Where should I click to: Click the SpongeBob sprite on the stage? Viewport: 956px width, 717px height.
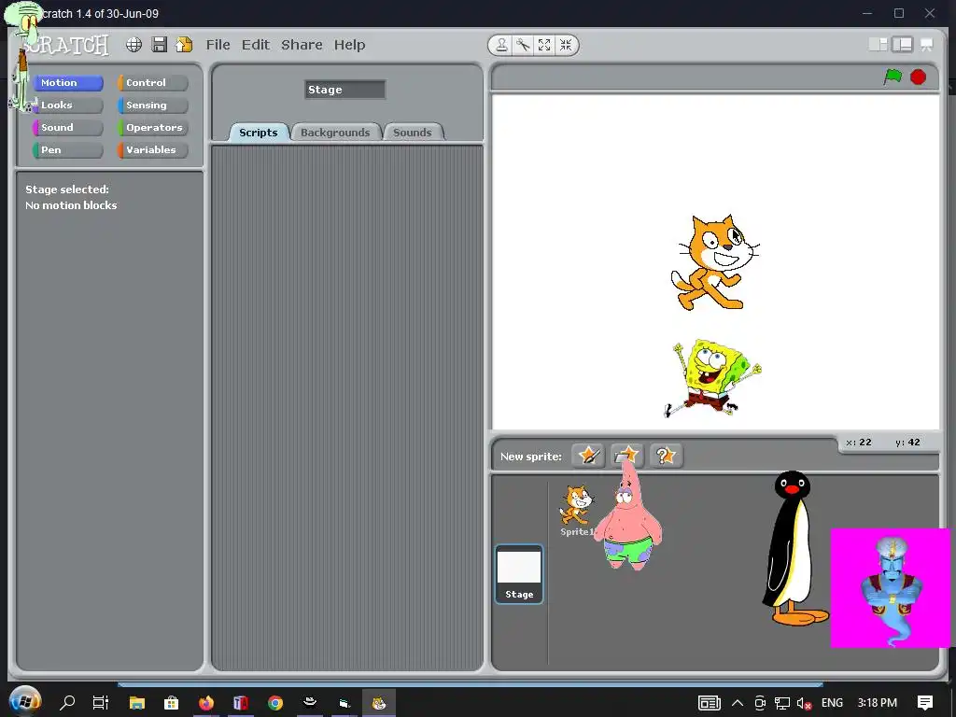pos(712,378)
